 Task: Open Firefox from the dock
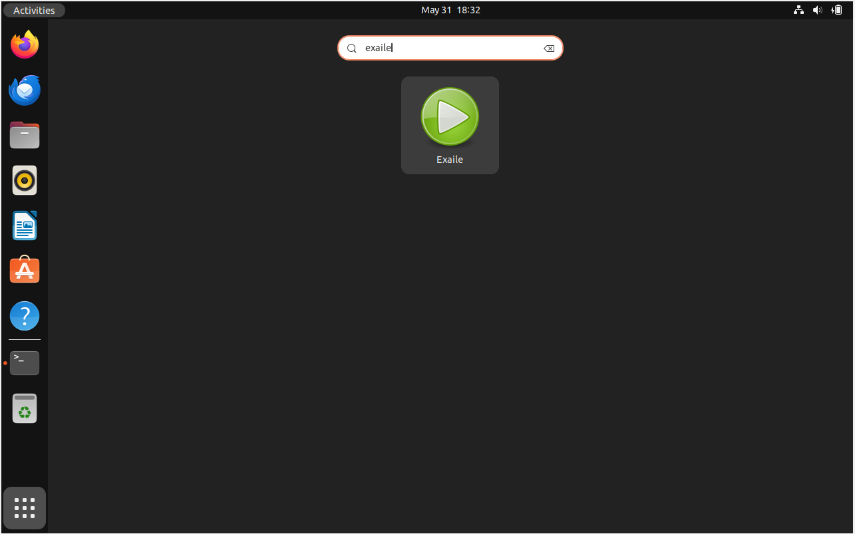pyautogui.click(x=25, y=45)
